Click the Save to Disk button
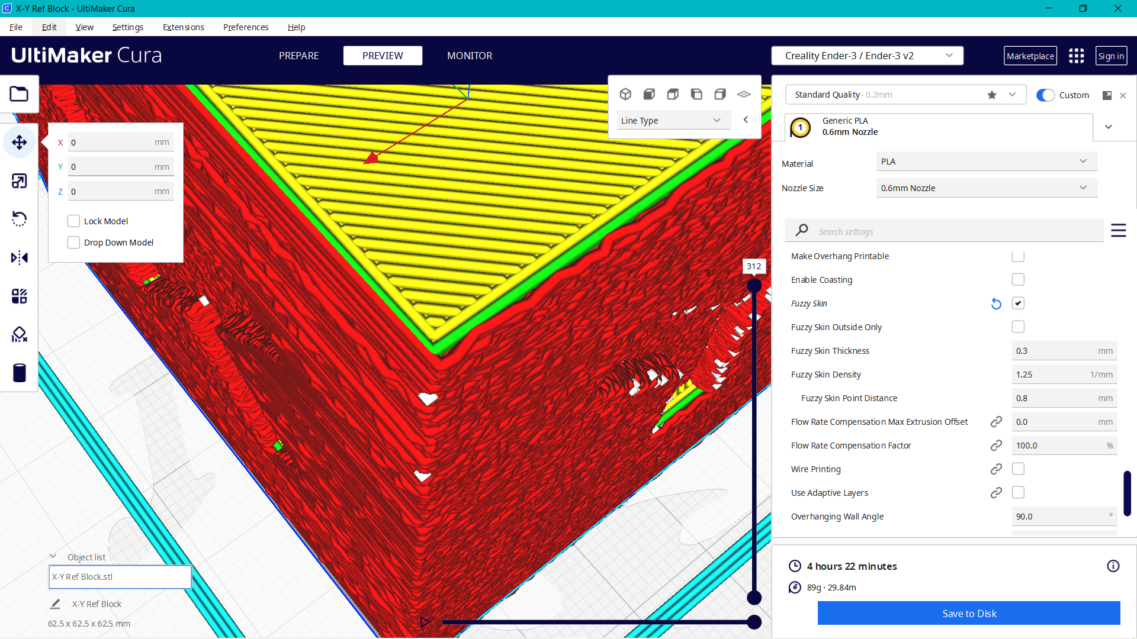1137x639 pixels. pos(969,614)
